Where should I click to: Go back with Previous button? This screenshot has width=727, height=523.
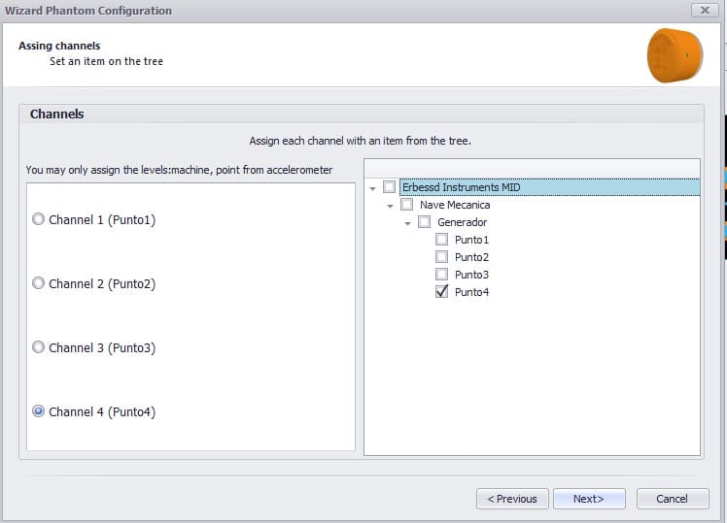click(x=512, y=499)
